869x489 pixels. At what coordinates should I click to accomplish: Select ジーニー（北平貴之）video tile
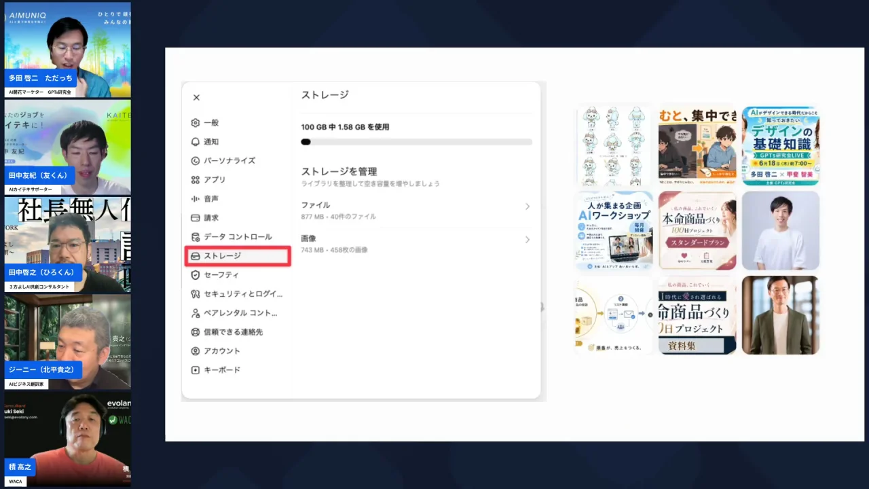[x=68, y=342]
